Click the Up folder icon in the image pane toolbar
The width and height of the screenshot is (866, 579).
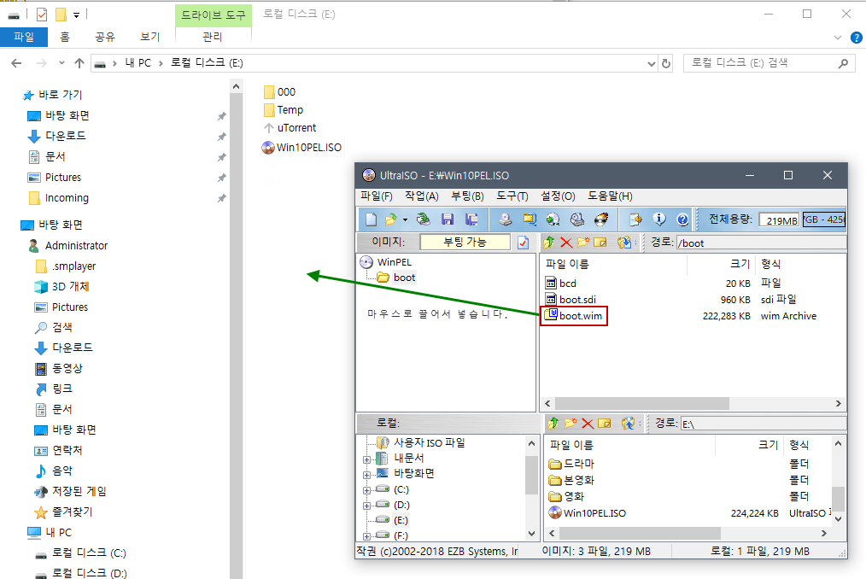click(548, 242)
